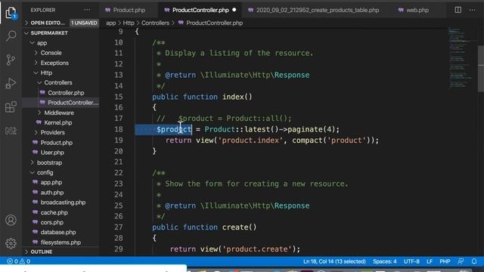484x272 pixels.
Task: Click the editor vertical scrollbar thumb
Action: [x=481, y=69]
